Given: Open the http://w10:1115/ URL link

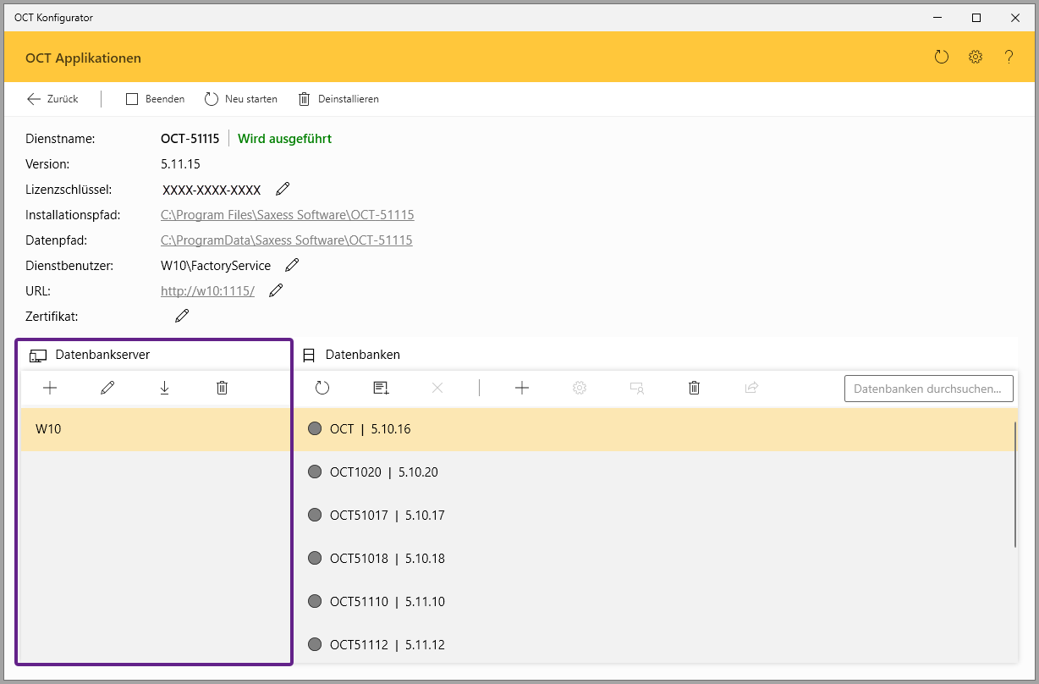Looking at the screenshot, I should click(207, 291).
